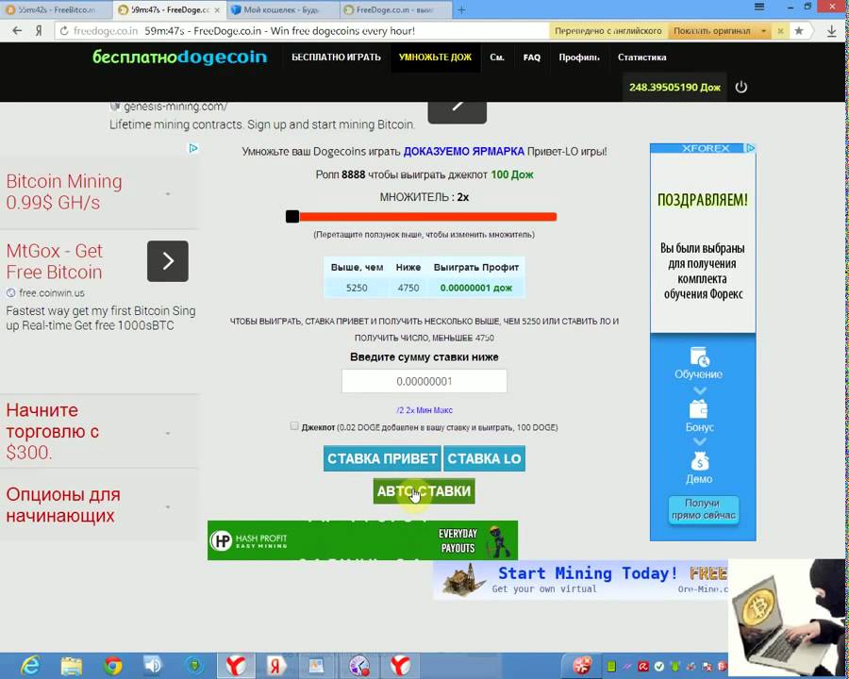
Task: Launch Google Chrome from the taskbar
Action: (112, 666)
